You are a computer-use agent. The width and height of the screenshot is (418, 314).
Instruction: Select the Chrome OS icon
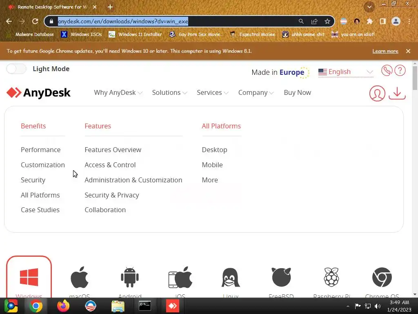coord(382,277)
